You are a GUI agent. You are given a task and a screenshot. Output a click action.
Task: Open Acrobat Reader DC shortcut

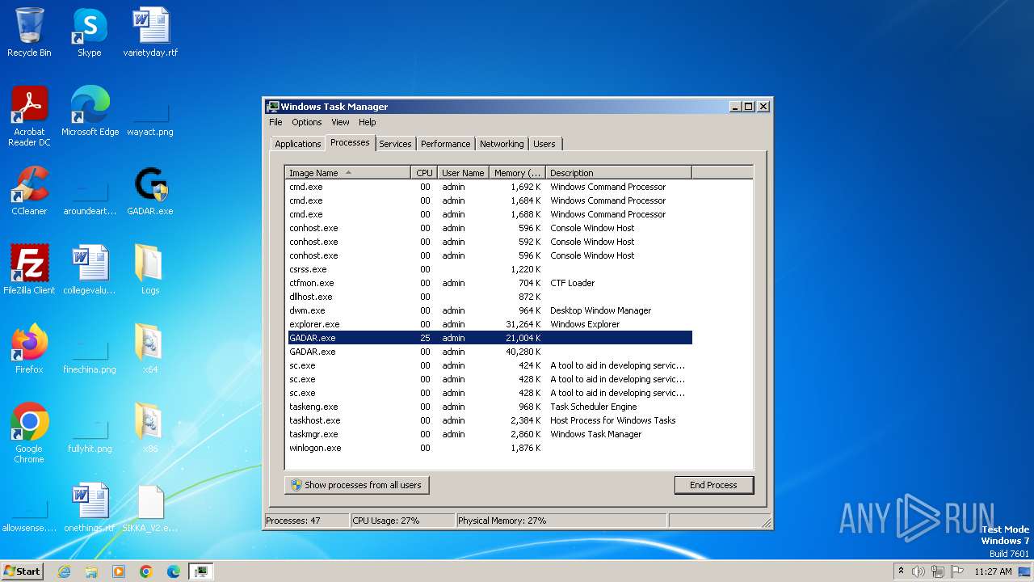click(x=29, y=116)
